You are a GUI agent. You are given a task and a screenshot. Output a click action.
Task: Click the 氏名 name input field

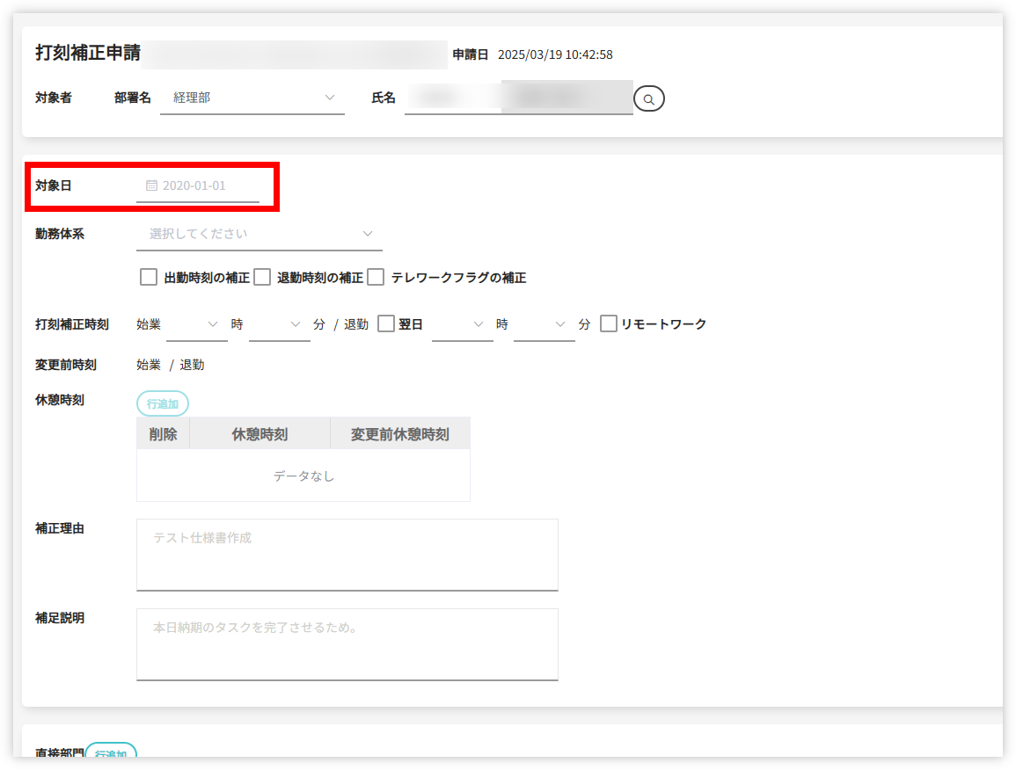518,98
